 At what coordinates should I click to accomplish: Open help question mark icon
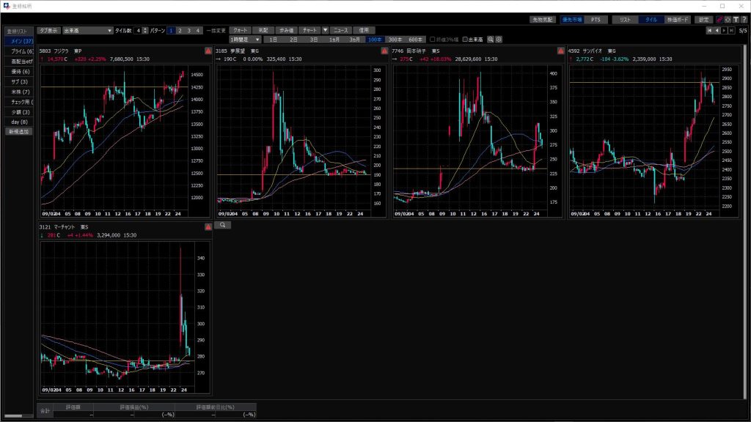[x=744, y=20]
